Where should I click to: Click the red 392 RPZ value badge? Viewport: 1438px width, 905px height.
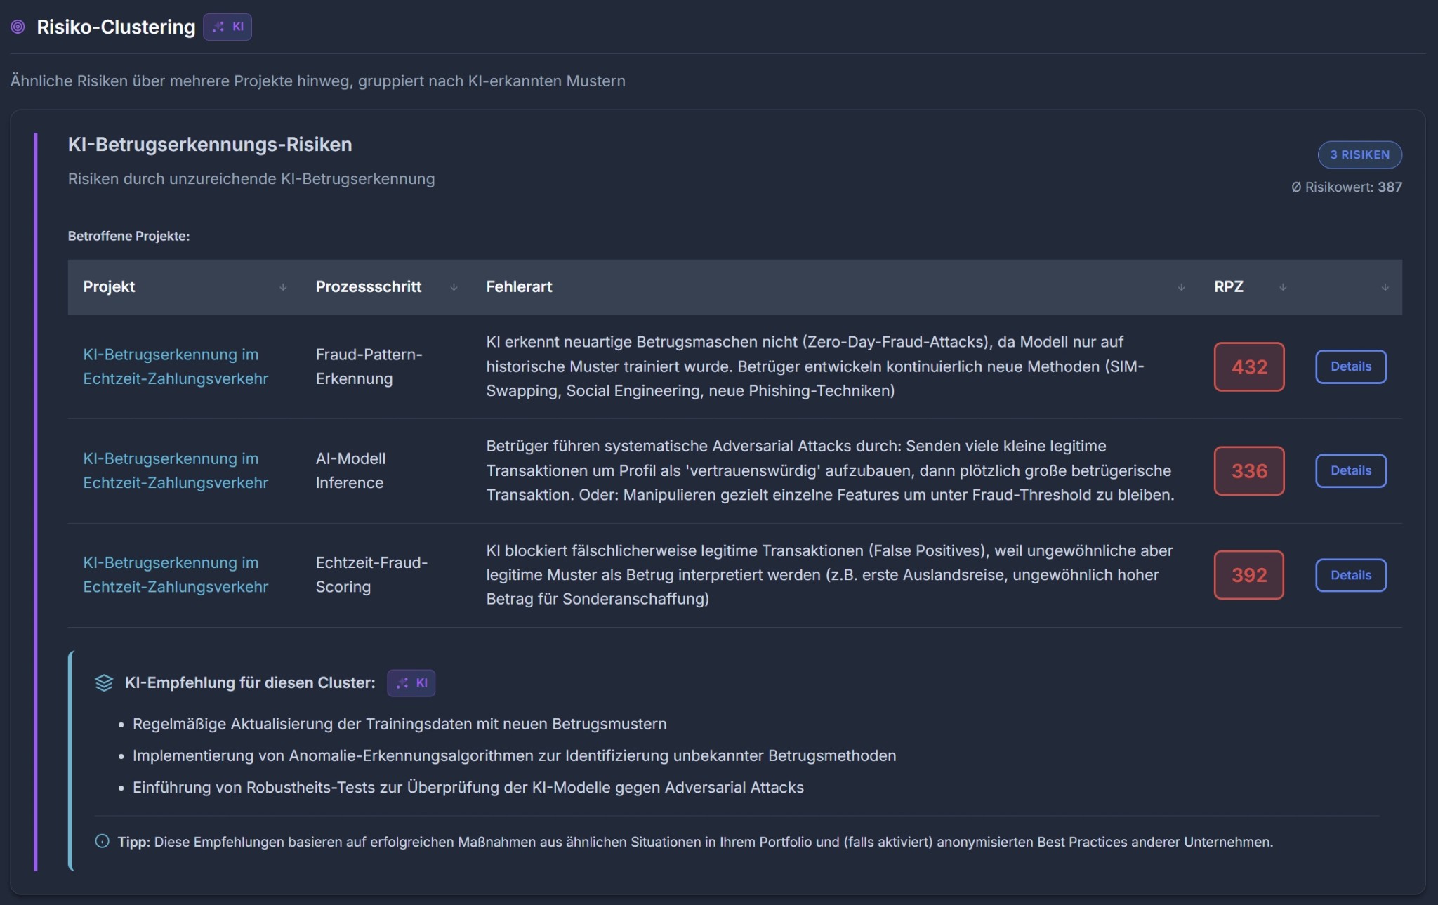tap(1249, 575)
